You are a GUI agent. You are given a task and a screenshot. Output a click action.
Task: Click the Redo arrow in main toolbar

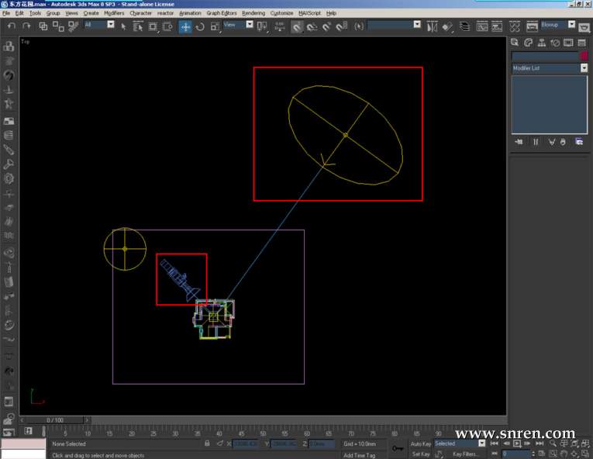(26, 26)
